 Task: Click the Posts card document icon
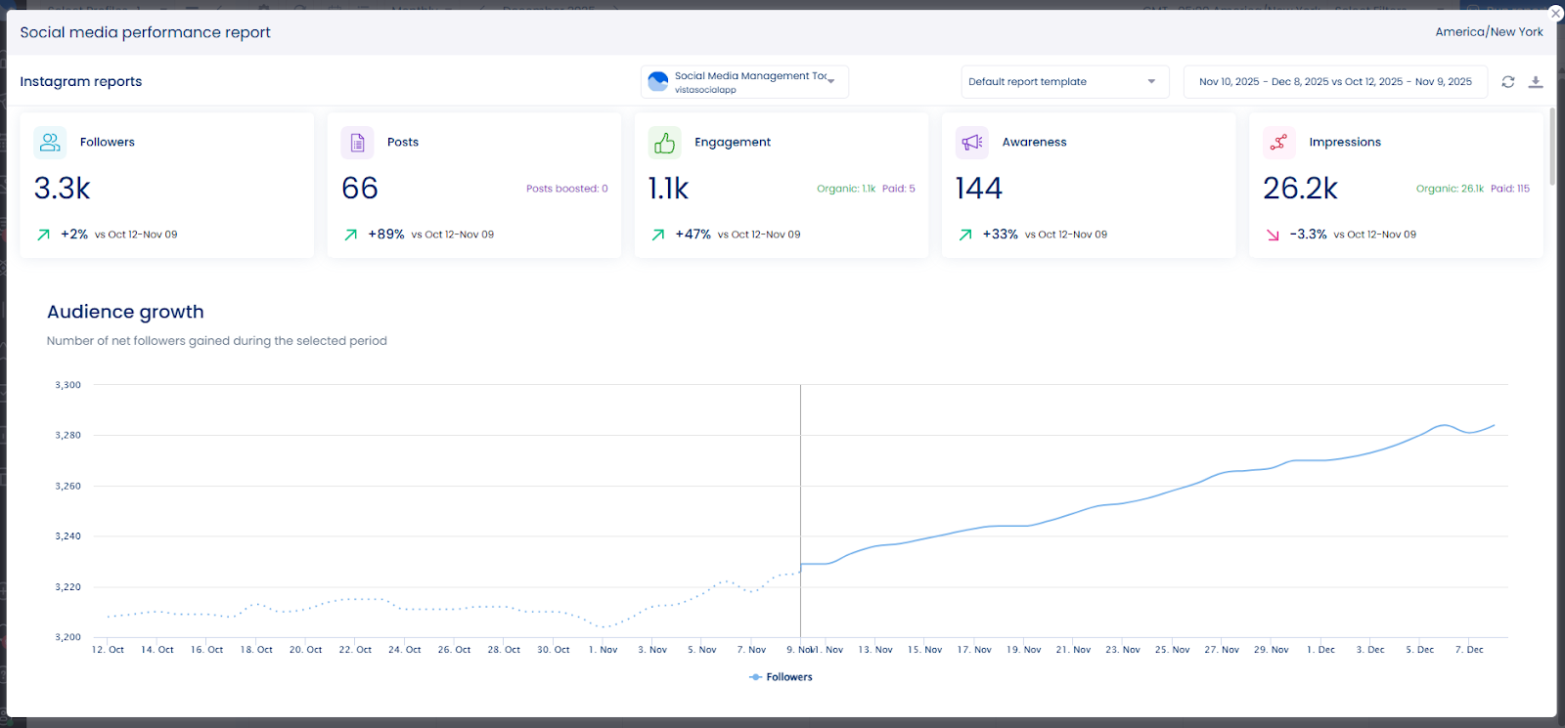(x=357, y=143)
